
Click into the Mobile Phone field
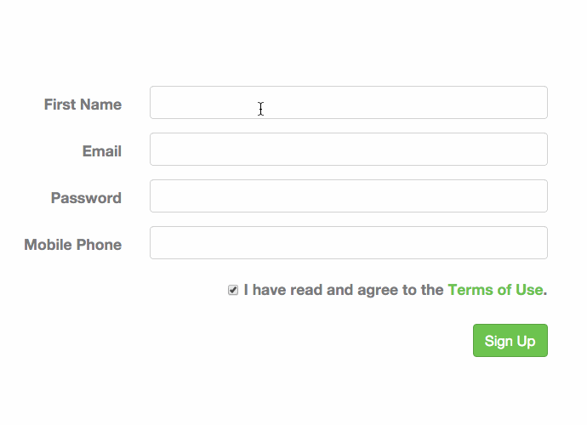coord(348,243)
